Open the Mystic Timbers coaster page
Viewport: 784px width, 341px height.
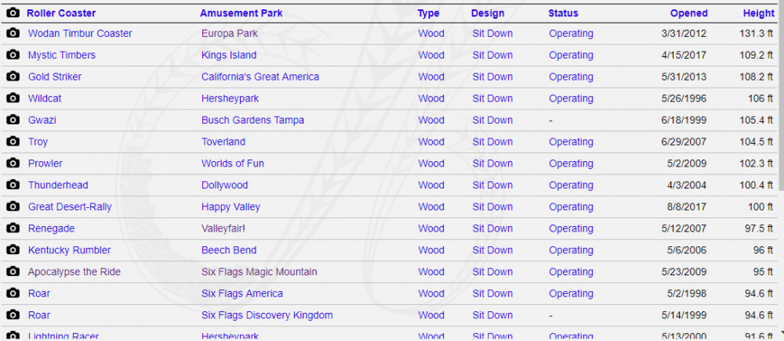[61, 55]
